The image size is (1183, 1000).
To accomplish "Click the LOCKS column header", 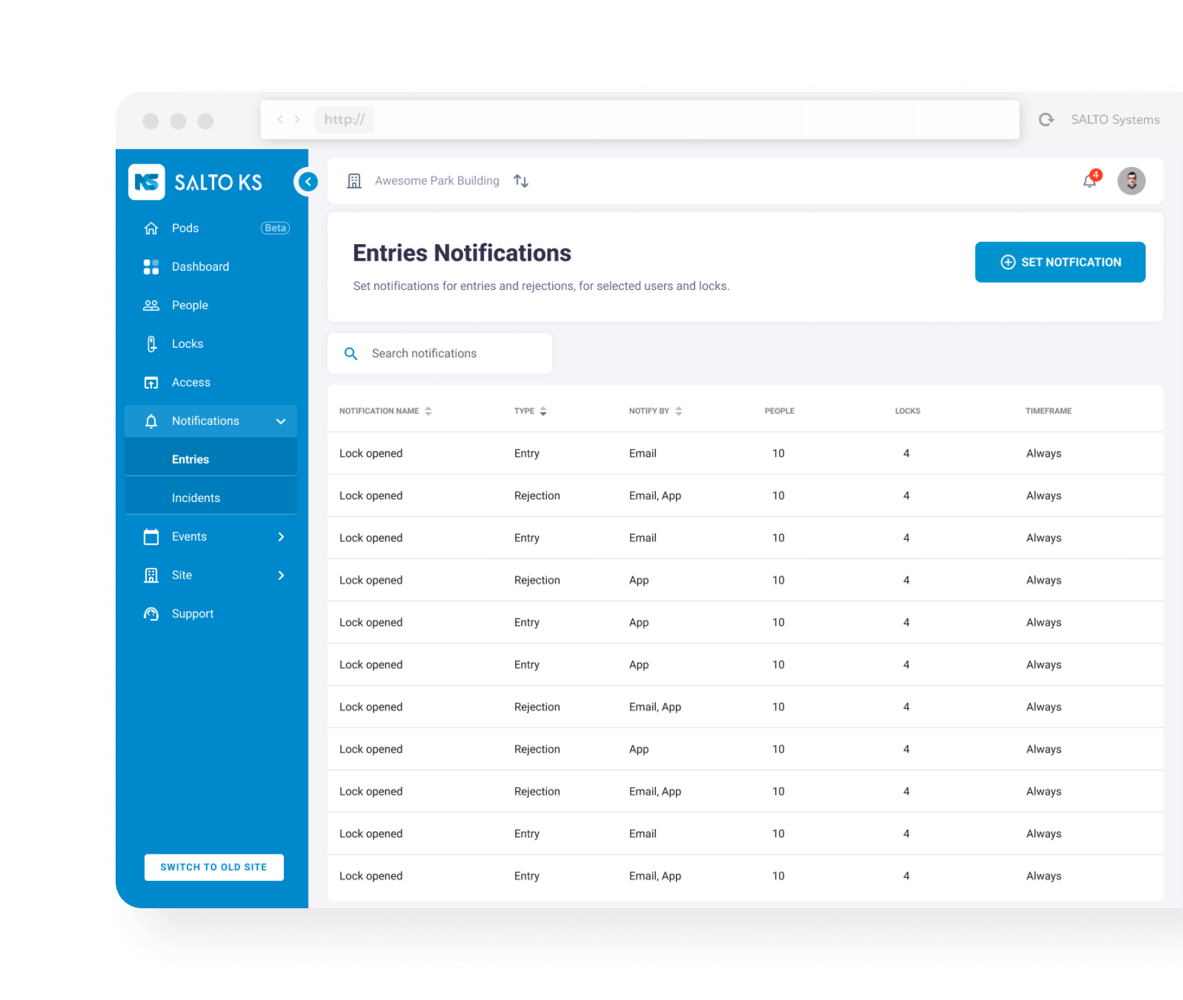I will (908, 411).
